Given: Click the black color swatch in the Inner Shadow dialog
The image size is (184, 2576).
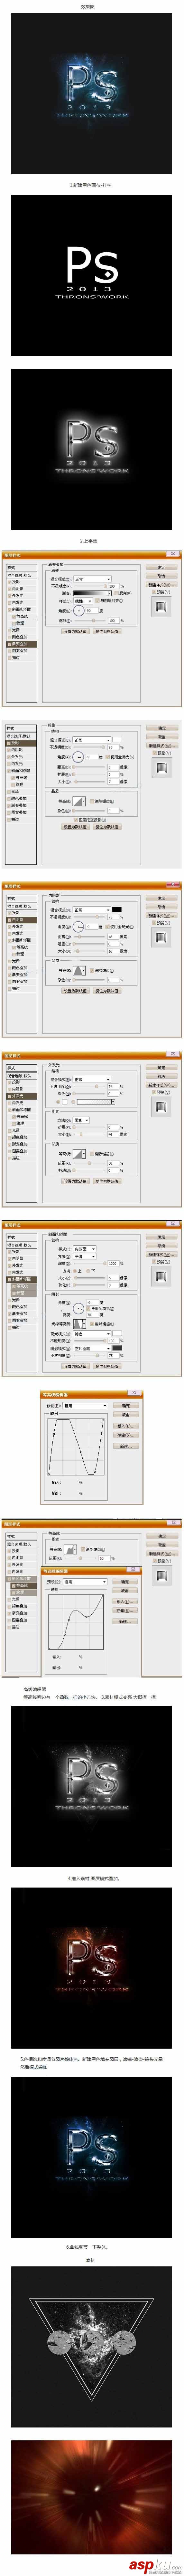Looking at the screenshot, I should [117, 909].
